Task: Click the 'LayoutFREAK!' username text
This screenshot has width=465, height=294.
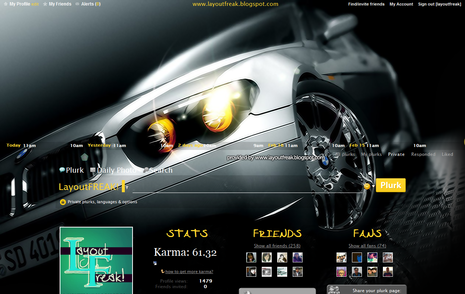Action: 89,187
